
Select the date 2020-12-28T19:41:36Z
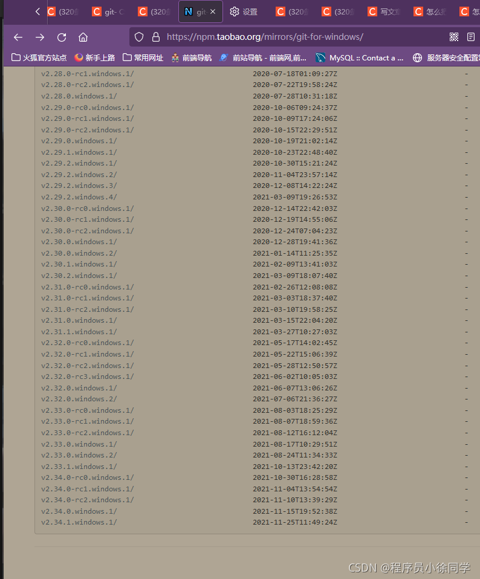tap(295, 242)
